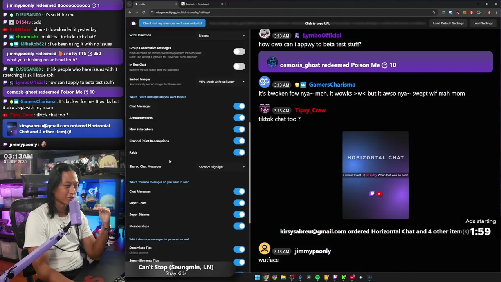
Task: Toggle Channel Point Redemptions switch
Action: pyautogui.click(x=239, y=141)
